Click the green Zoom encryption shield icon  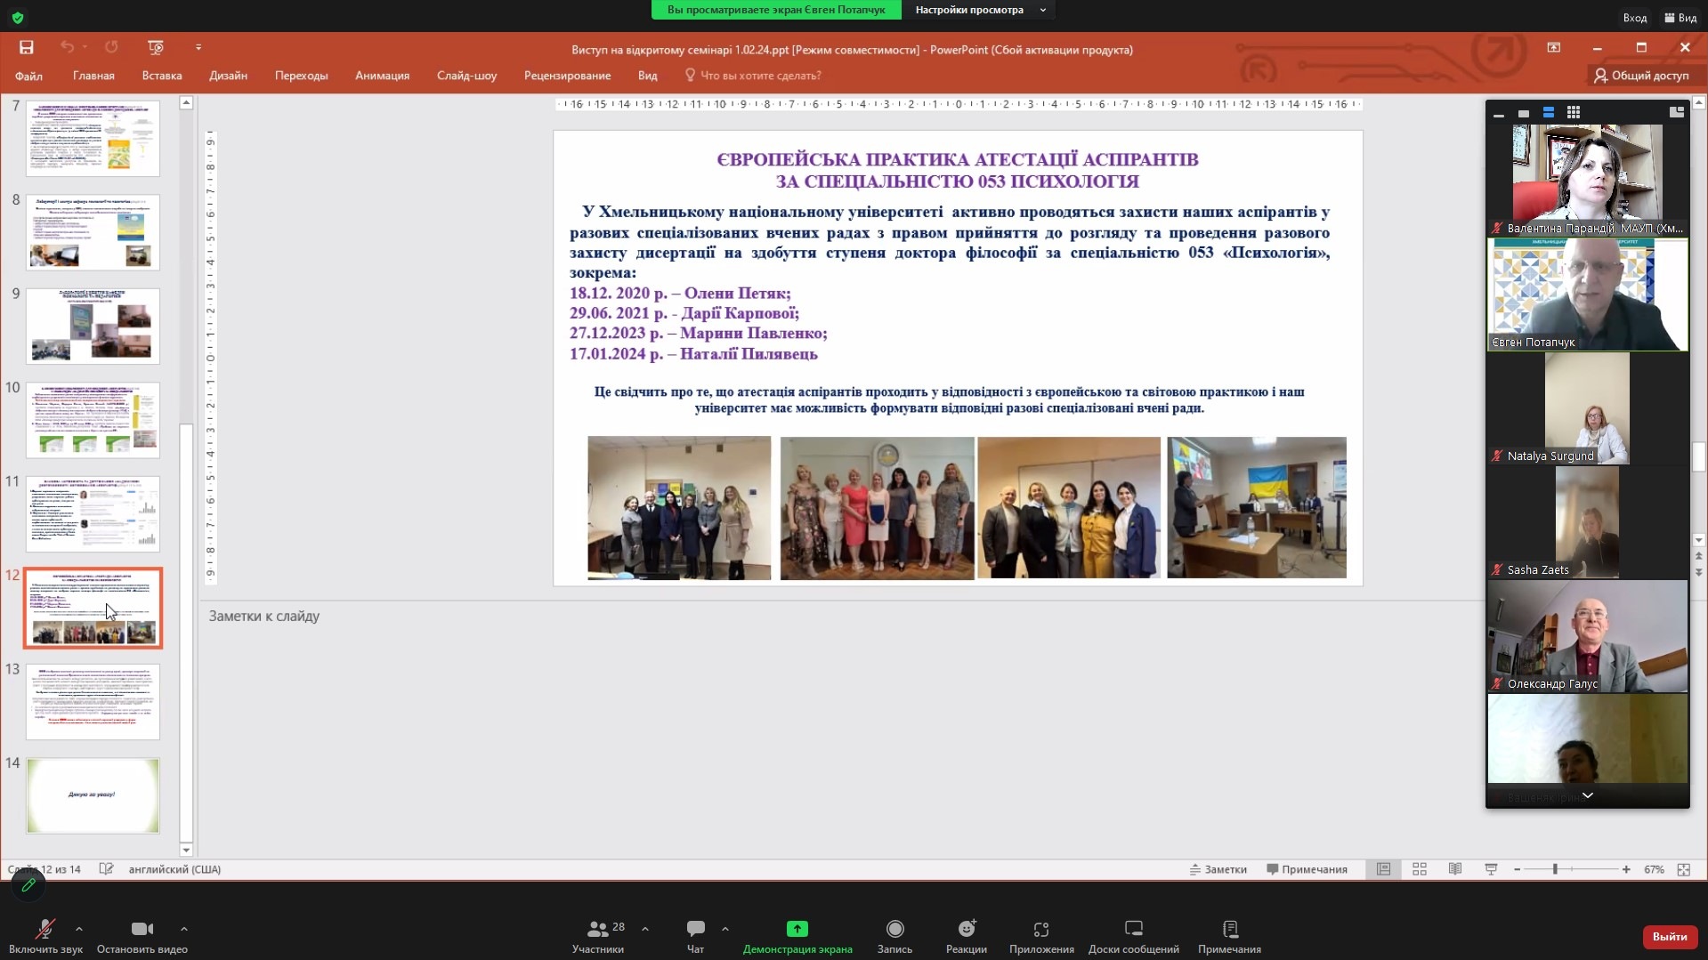pos(18,18)
